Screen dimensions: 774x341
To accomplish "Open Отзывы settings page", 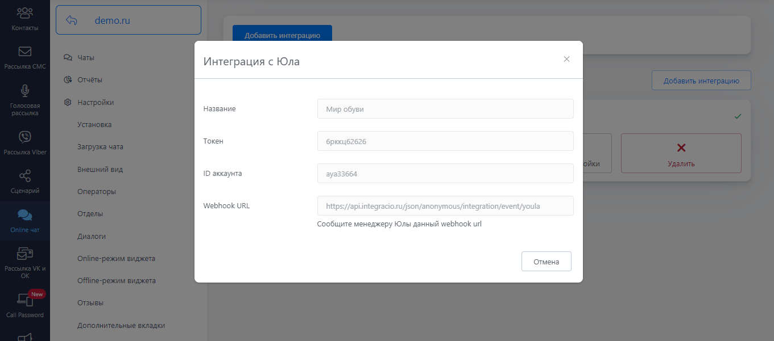I will point(90,303).
